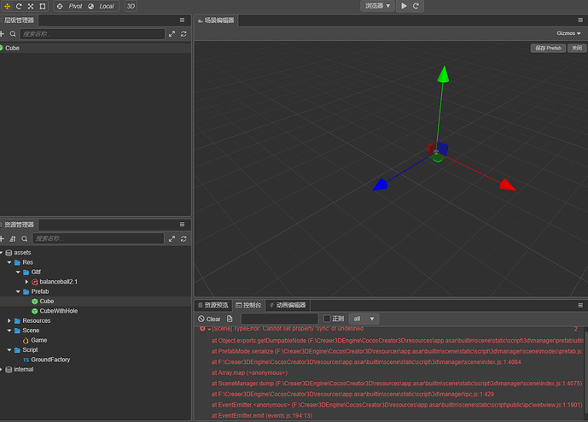Select the rect transform tool

click(x=43, y=6)
